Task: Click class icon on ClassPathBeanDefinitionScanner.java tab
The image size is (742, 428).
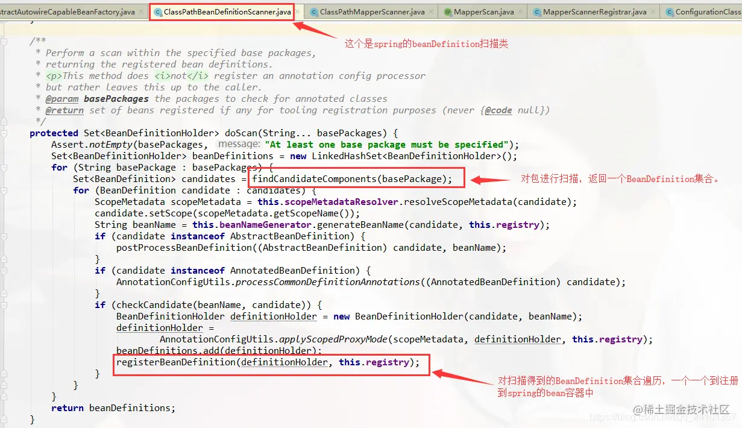Action: (158, 11)
